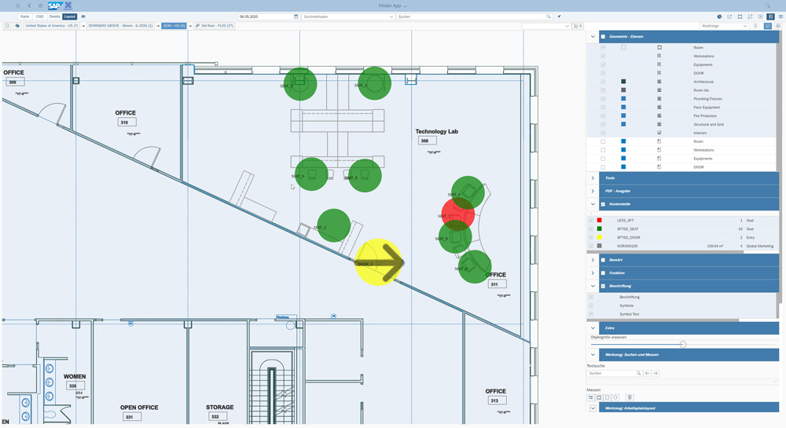Toggle the 6FTSD_DOOR row checkbox

[591, 237]
